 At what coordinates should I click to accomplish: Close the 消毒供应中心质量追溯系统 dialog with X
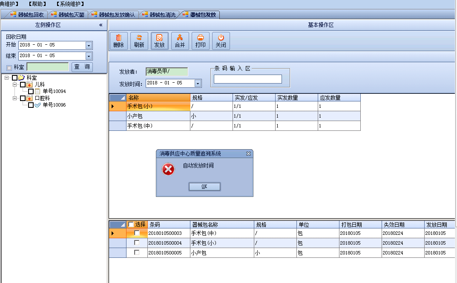pos(248,153)
